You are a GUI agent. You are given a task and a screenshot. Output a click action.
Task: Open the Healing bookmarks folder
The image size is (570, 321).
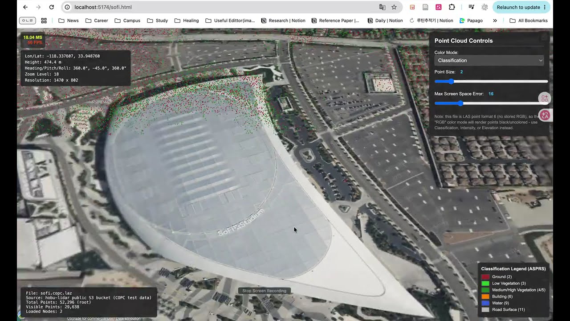pos(187,21)
